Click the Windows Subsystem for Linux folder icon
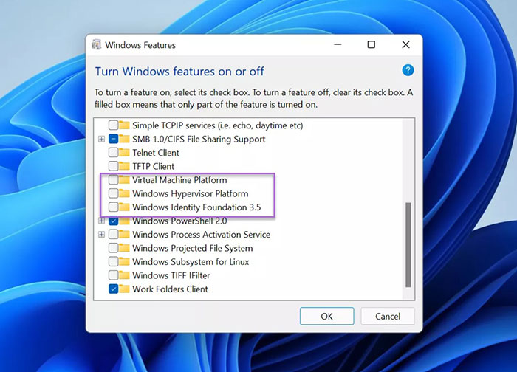The height and width of the screenshot is (372, 517). pos(124,262)
